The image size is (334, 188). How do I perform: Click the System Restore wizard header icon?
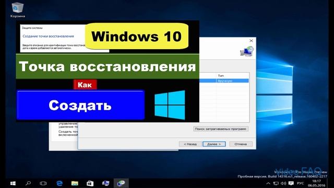[247, 51]
